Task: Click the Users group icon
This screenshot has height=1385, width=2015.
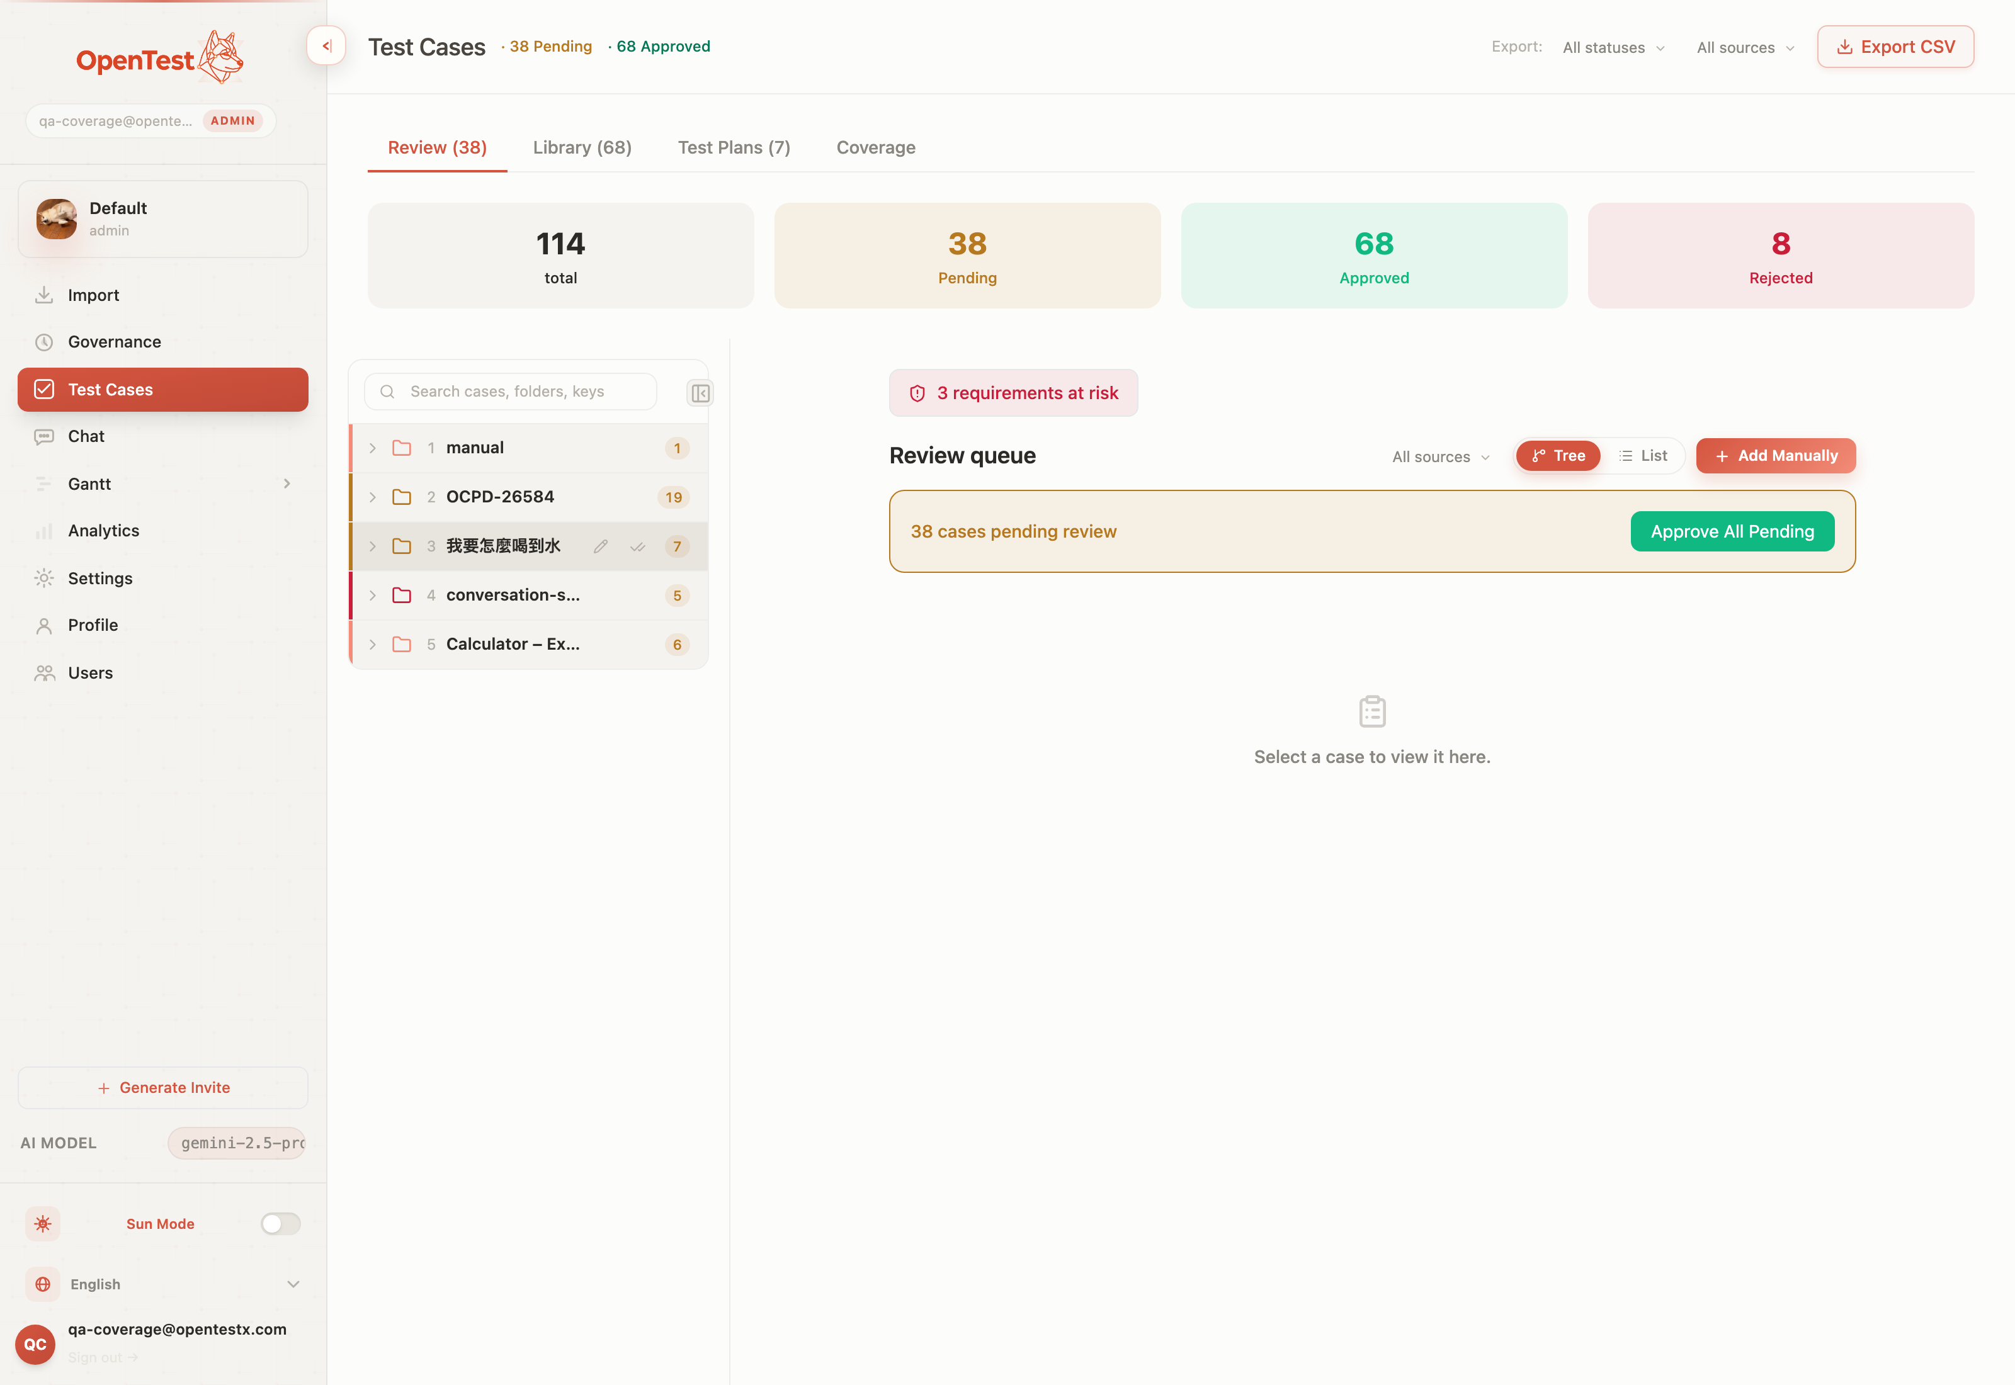Action: [44, 672]
